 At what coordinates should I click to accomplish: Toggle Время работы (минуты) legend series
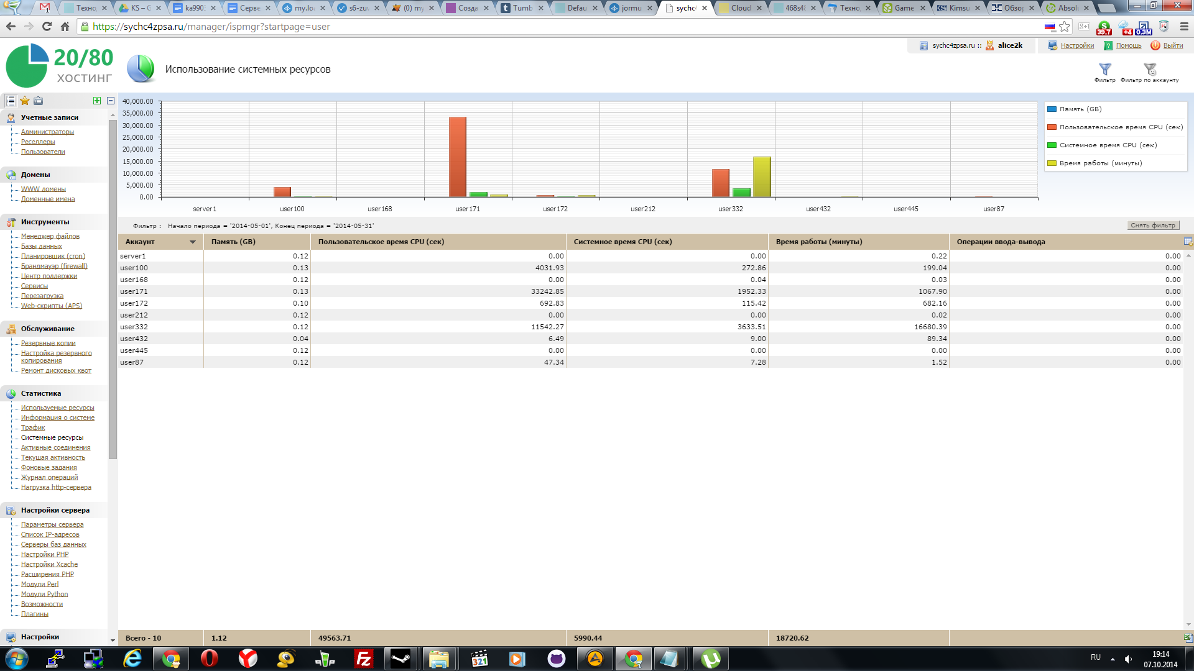(1100, 163)
